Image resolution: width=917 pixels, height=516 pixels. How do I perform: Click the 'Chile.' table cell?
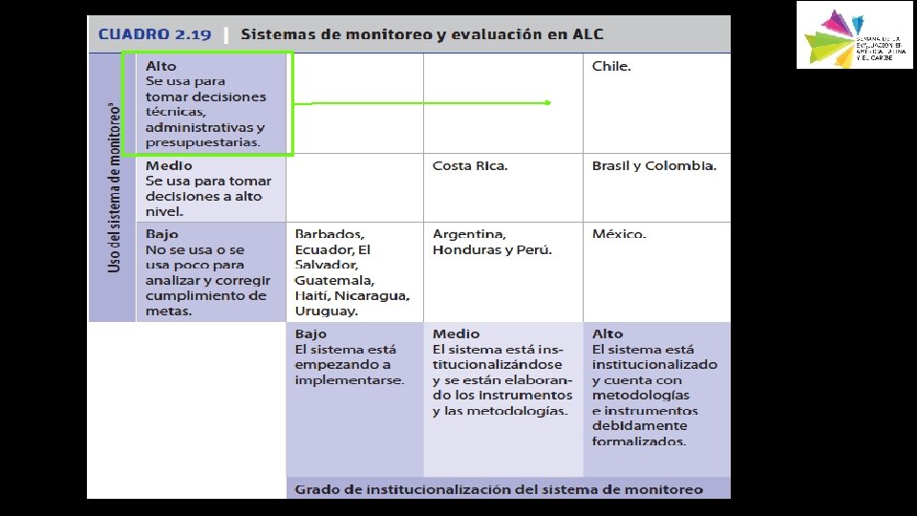[657, 103]
